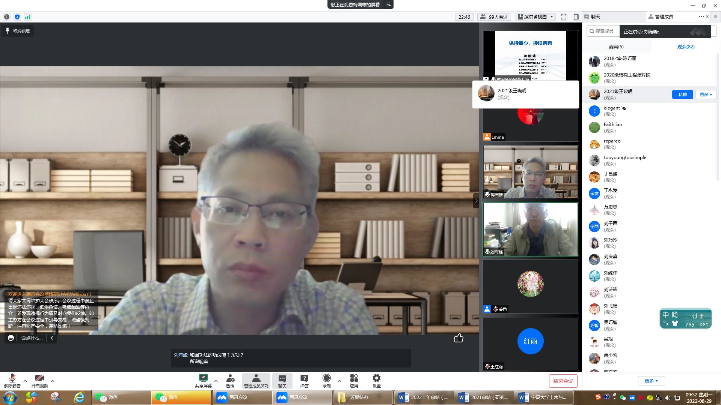Click the fullscreen icon in top bar

coord(563,17)
